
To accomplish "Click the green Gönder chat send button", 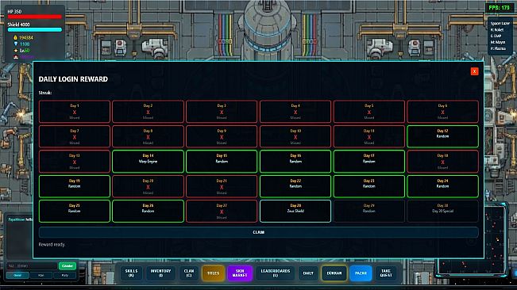I will point(68,265).
